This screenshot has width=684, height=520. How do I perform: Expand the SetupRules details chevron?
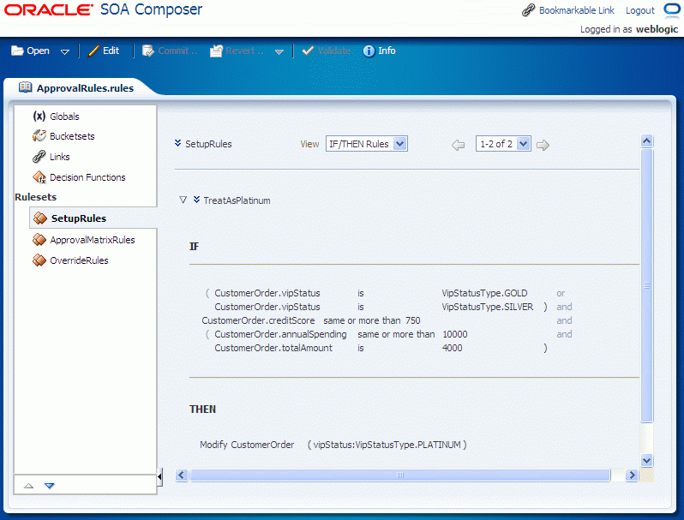pyautogui.click(x=177, y=143)
